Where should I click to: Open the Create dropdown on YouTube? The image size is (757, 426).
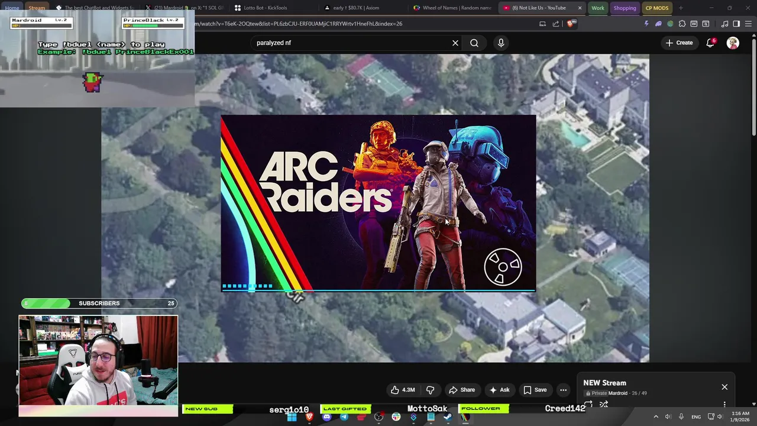pos(679,43)
